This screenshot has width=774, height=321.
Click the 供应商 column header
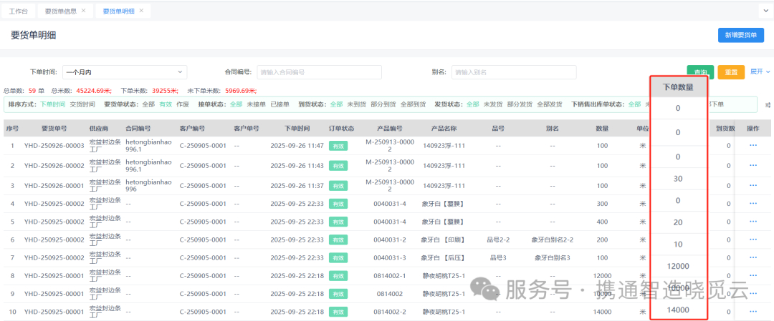99,129
